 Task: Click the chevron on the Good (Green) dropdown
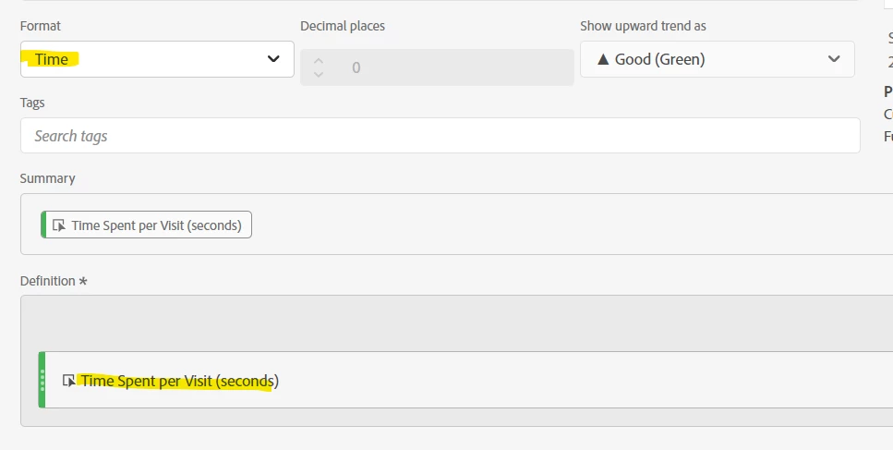click(x=834, y=59)
